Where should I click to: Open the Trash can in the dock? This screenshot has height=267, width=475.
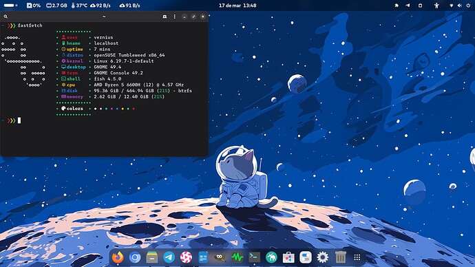pos(340,257)
